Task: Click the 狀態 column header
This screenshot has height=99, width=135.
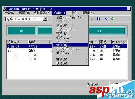Action: [x=105, y=42]
